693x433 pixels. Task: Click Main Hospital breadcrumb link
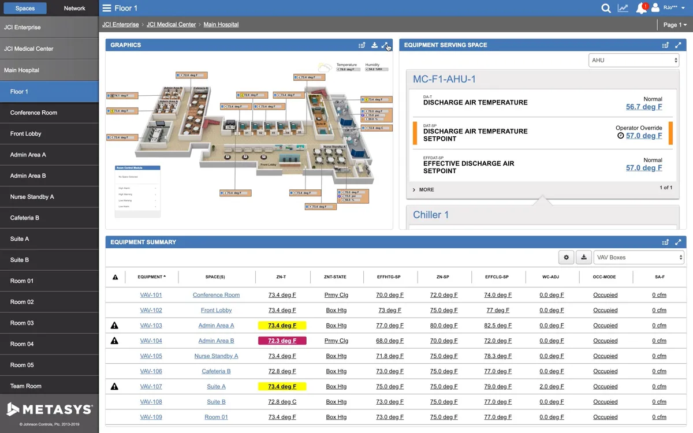[x=221, y=25]
